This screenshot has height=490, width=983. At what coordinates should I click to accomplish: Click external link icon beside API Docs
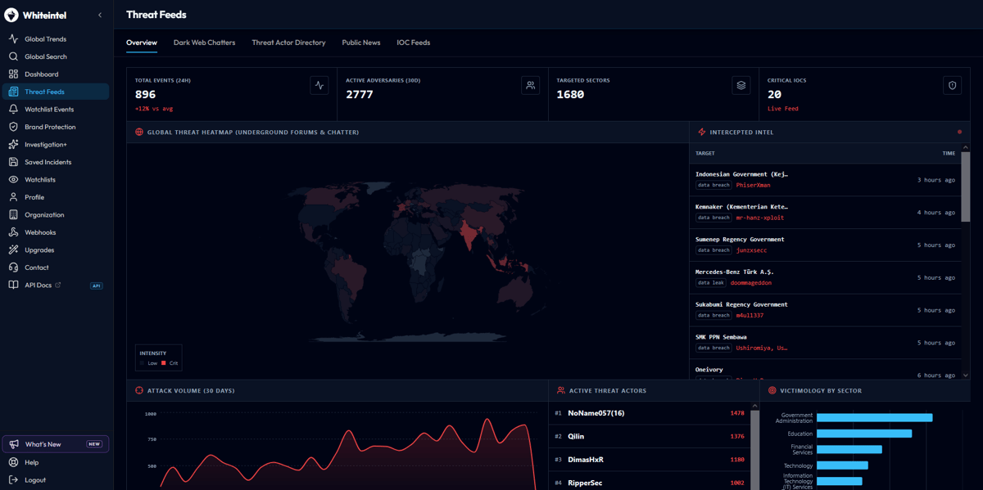point(58,285)
